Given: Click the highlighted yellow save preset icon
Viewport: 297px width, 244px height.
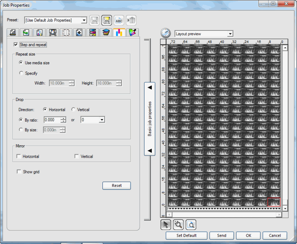Looking at the screenshot, I should [107, 20].
